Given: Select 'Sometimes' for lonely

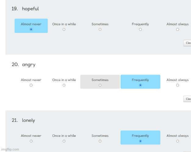Looking at the screenshot, I should coord(100,141).
